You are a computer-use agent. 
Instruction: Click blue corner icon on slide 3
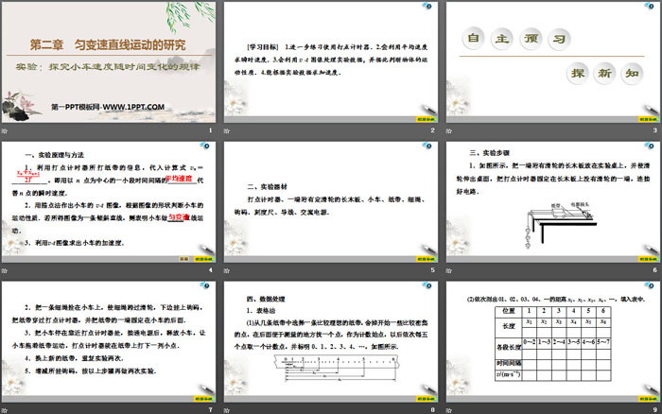coord(650,6)
